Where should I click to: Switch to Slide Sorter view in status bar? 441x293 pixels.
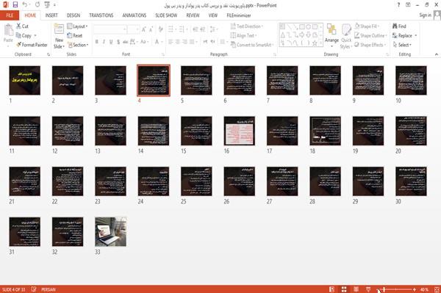pos(344,289)
